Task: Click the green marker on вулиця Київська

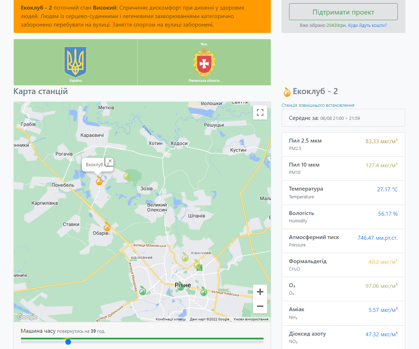Action: tap(204, 292)
